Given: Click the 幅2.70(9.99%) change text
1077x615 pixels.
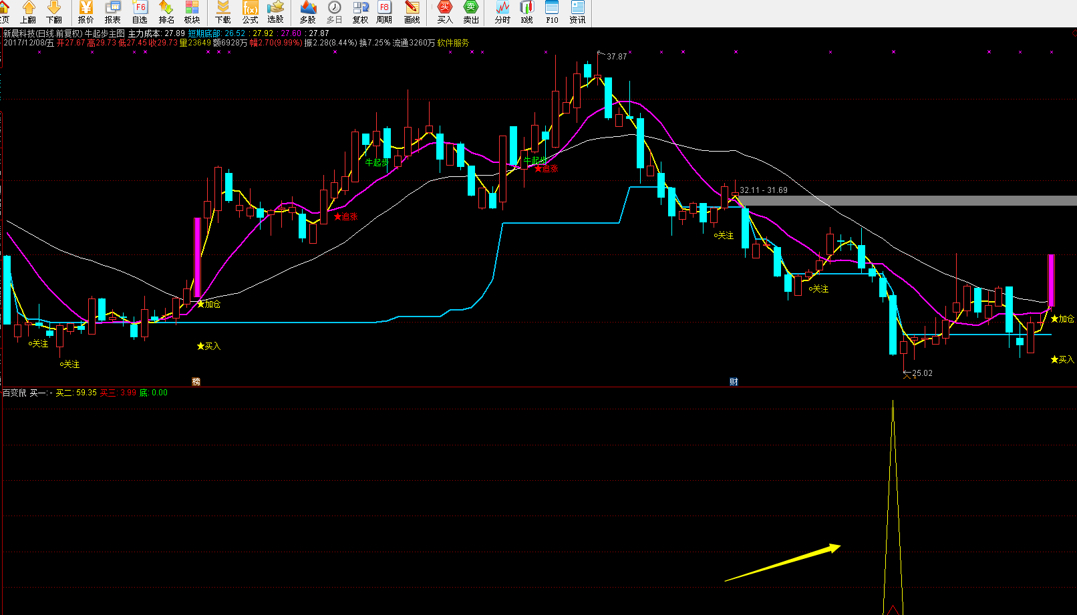Looking at the screenshot, I should coord(276,43).
